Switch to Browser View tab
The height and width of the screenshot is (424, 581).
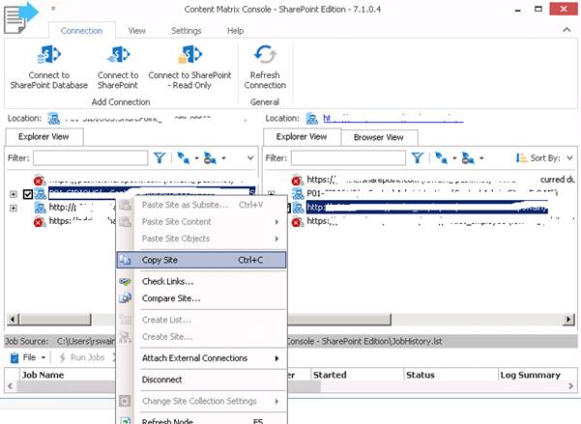[379, 137]
